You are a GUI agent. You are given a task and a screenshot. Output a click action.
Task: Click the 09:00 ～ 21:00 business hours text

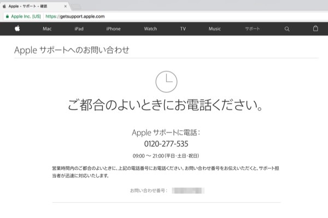point(166,156)
